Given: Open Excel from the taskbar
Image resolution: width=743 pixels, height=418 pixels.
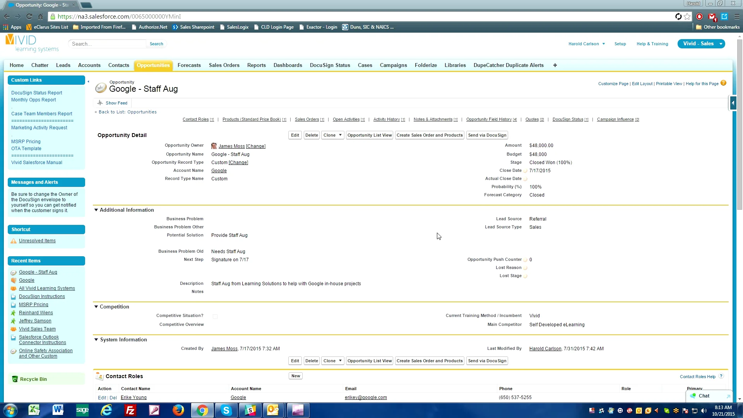Looking at the screenshot, I should pos(34,410).
